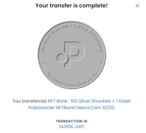The width and height of the screenshot is (146, 133).
Task: Close the transfer complete dialog
Action: (137, 6)
